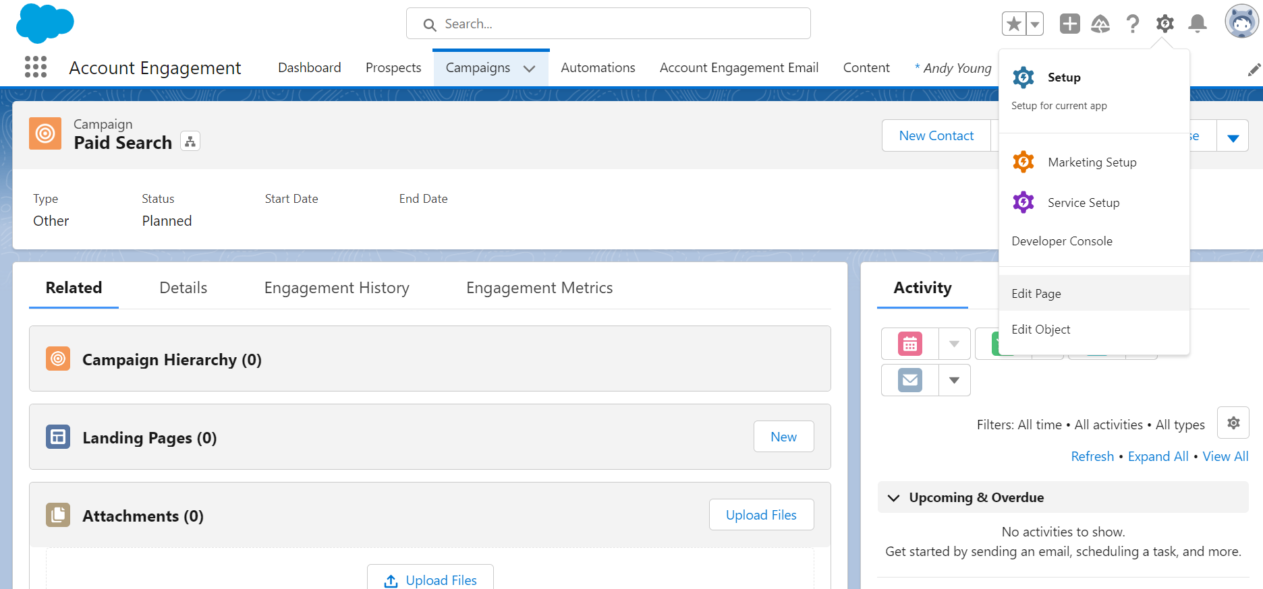Click the orange Marketing Setup icon
The height and width of the screenshot is (589, 1263).
click(x=1023, y=162)
